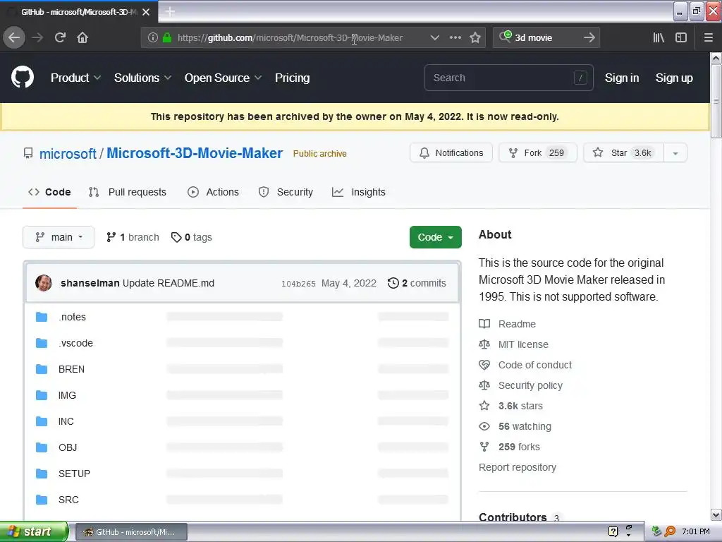Viewport: 722px width, 542px height.
Task: View the 56 watching link
Action: 515,426
